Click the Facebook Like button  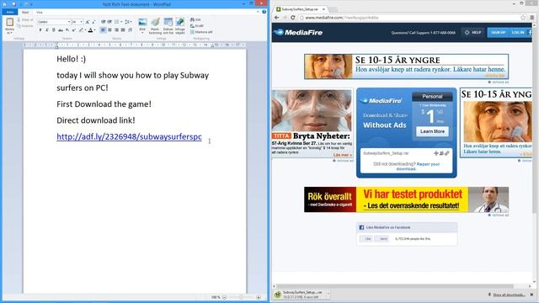point(366,239)
